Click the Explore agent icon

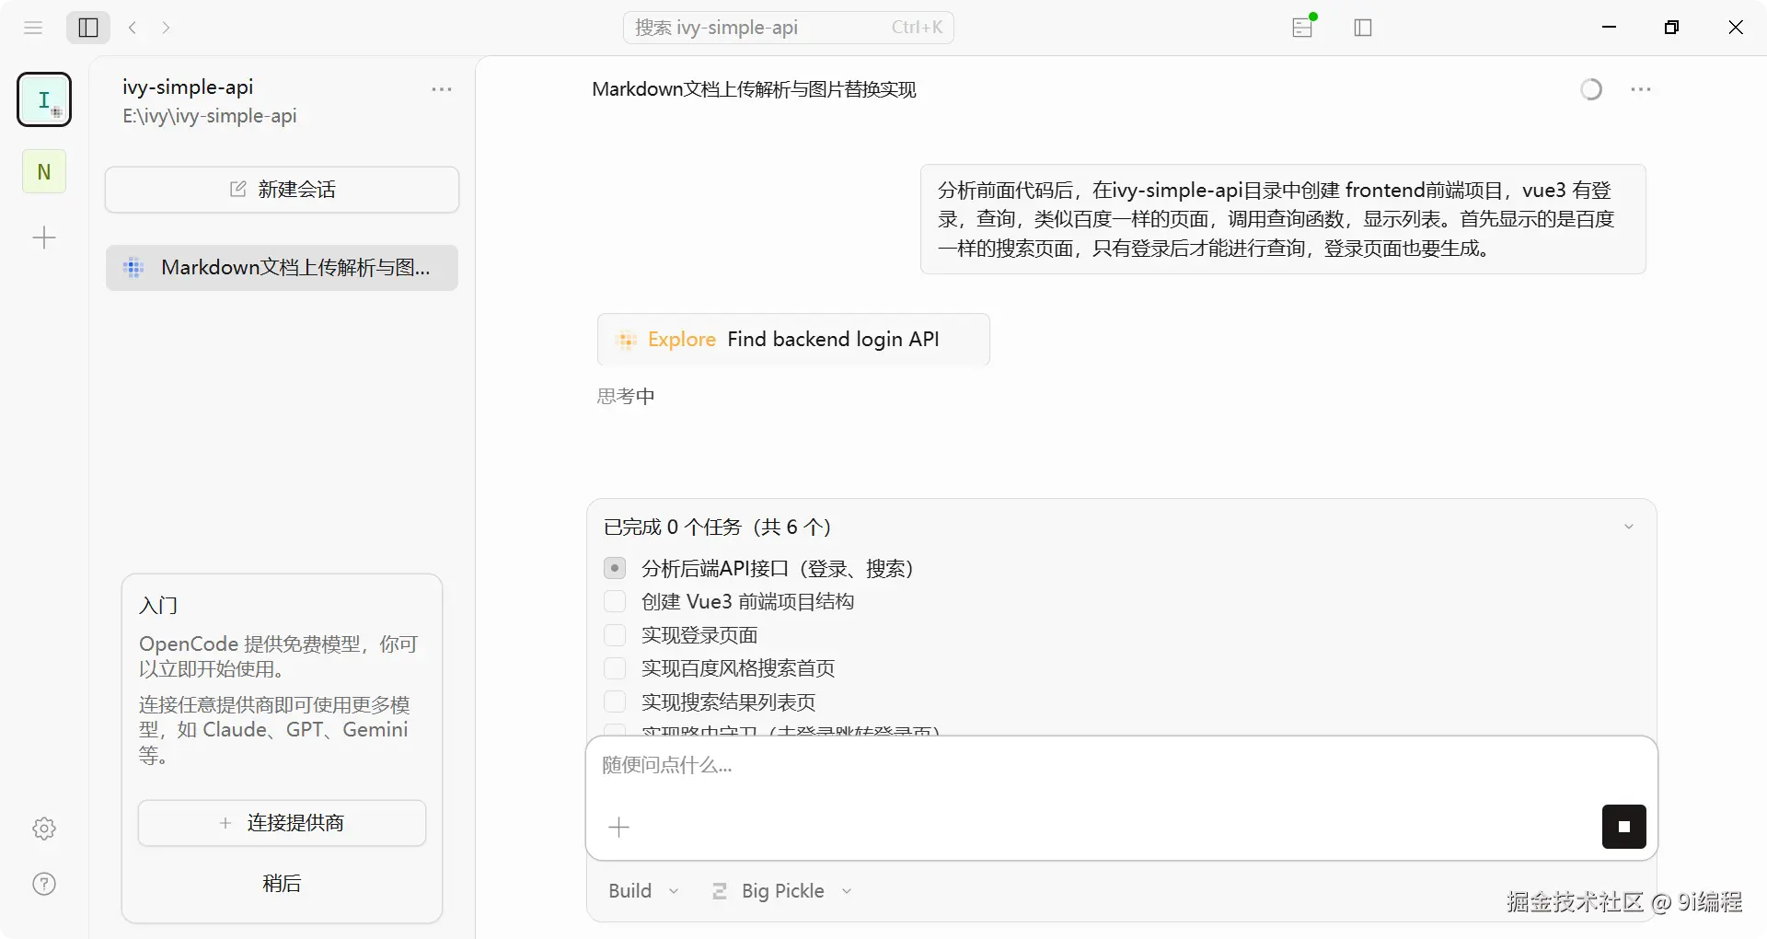(x=627, y=341)
